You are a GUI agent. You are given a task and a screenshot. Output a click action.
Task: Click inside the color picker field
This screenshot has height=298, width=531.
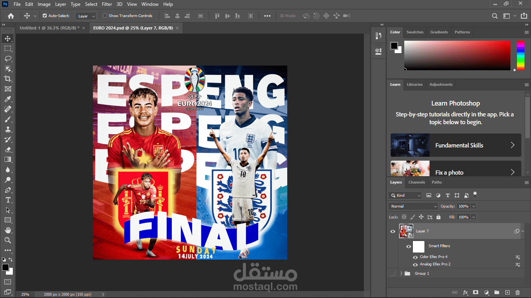[457, 55]
